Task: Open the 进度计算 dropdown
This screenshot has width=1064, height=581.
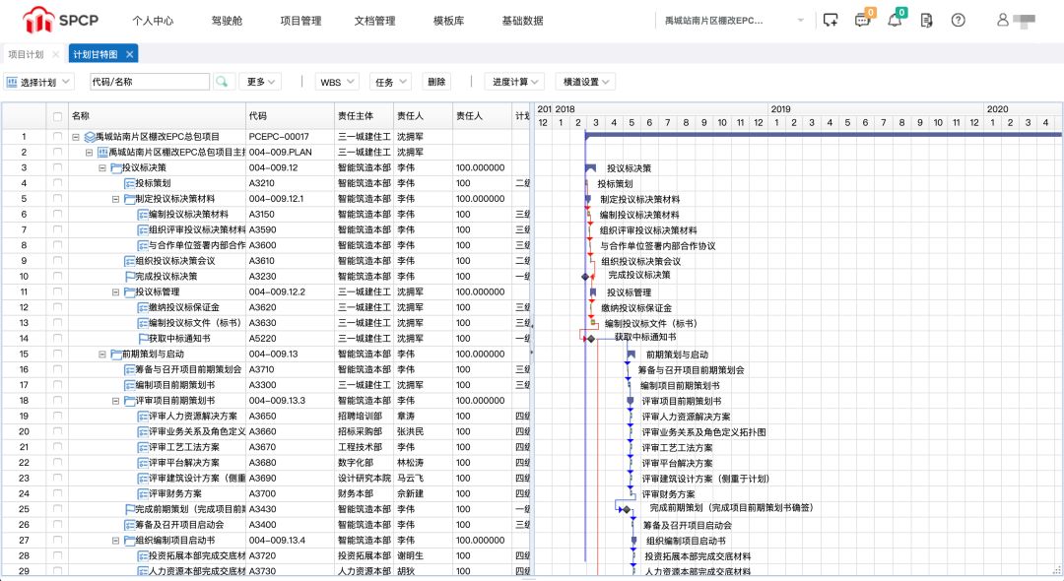Action: [x=514, y=82]
